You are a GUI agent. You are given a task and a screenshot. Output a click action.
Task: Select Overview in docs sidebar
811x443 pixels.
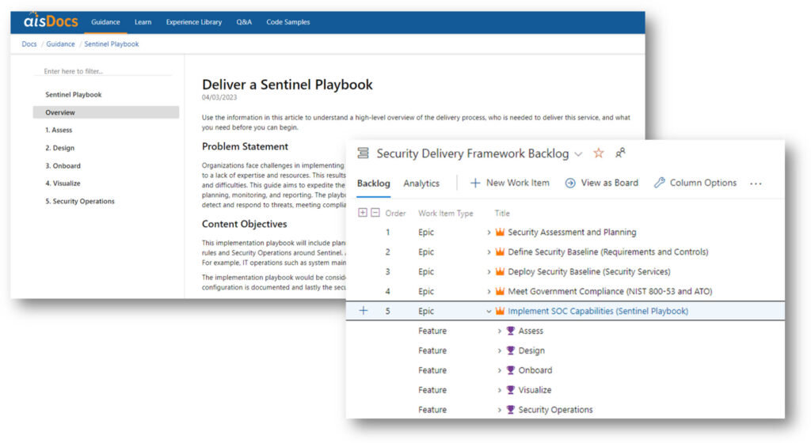tap(106, 112)
